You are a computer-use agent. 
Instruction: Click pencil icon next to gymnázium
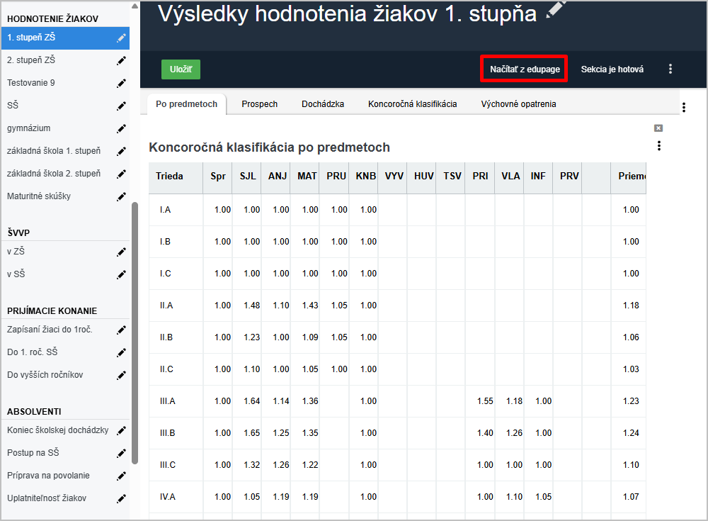121,128
